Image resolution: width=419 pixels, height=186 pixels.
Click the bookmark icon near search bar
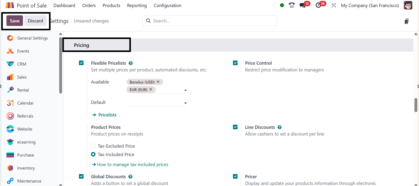pos(407,21)
